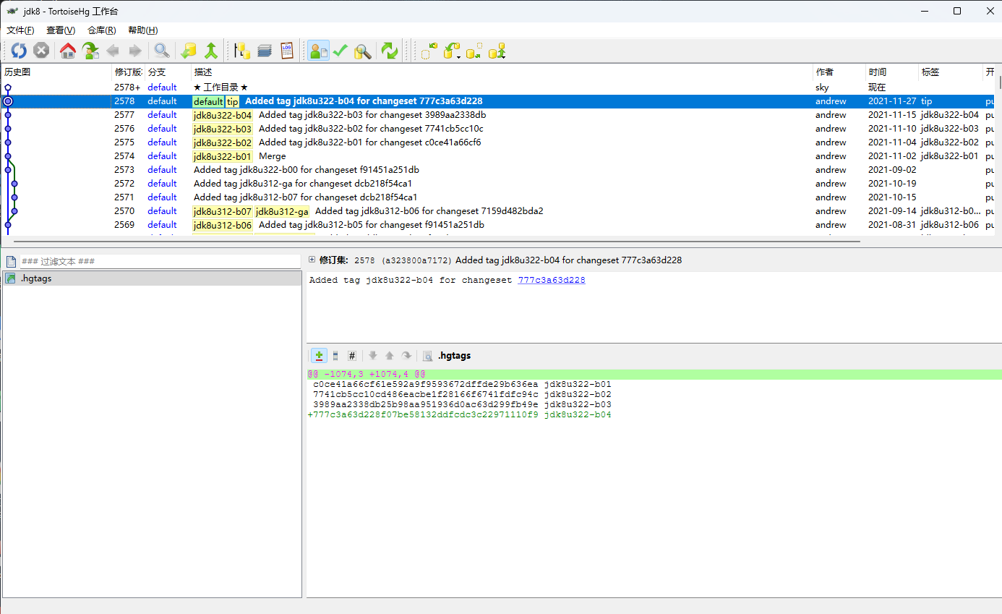Click the green merge arrow toolbar icon
The width and height of the screenshot is (1002, 614).
click(x=211, y=51)
